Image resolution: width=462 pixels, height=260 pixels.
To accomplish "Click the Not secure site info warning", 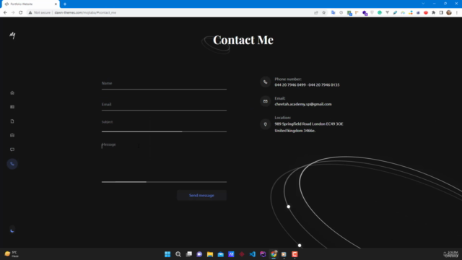I will [40, 12].
